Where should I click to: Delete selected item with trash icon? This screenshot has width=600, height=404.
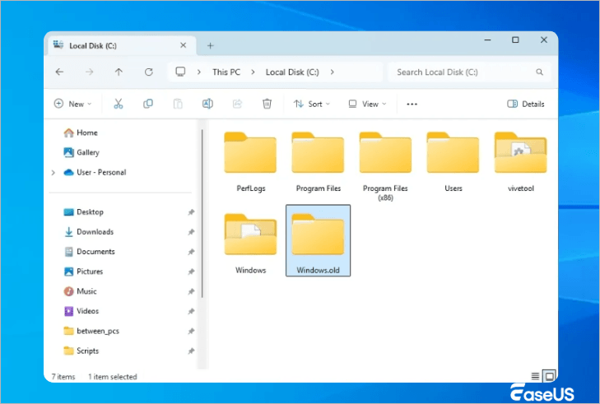click(267, 104)
